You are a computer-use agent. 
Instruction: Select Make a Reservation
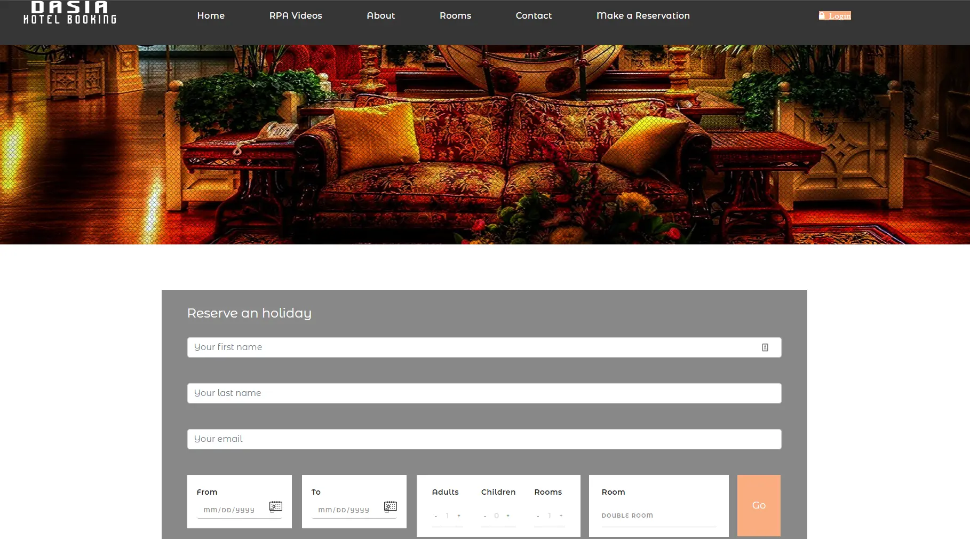pos(643,15)
